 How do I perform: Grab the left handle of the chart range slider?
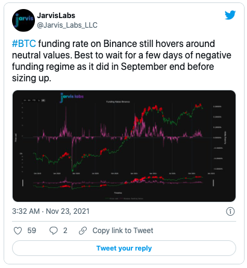tap(23, 182)
